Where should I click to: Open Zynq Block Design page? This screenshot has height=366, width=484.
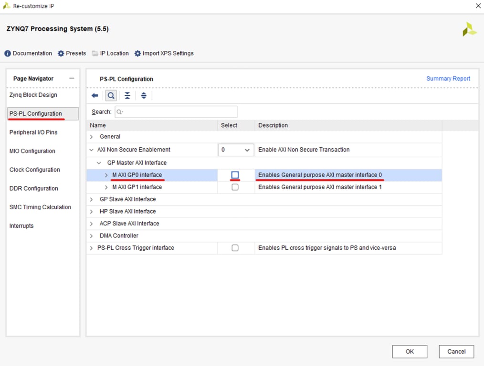tap(33, 95)
